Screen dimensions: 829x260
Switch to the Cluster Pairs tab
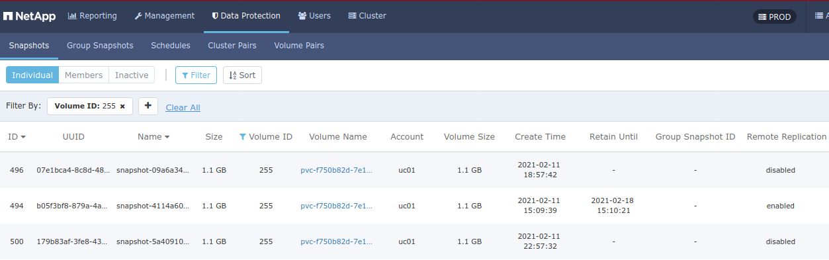coord(232,46)
